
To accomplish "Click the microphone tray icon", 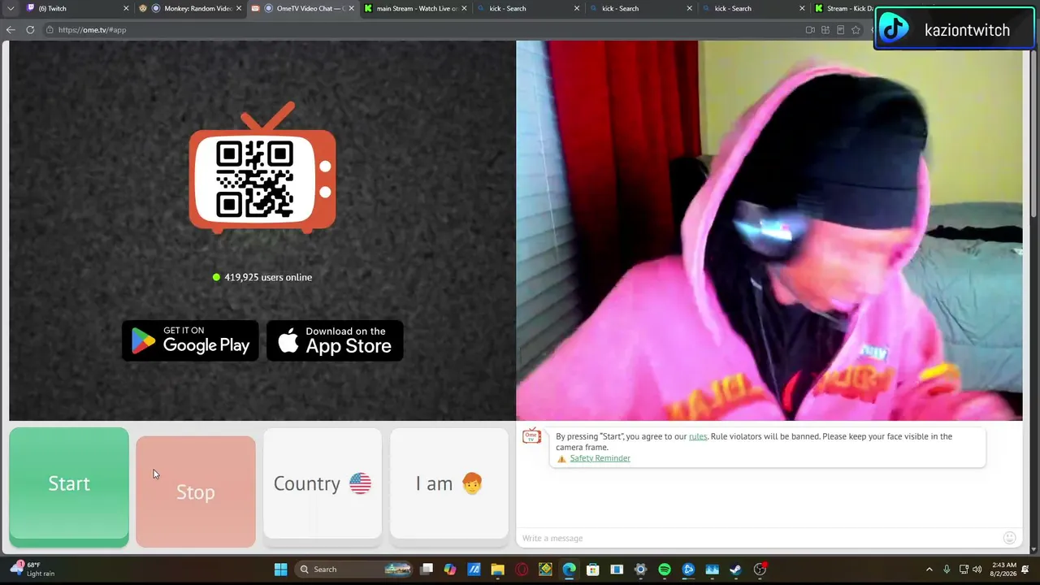I will pos(947,570).
